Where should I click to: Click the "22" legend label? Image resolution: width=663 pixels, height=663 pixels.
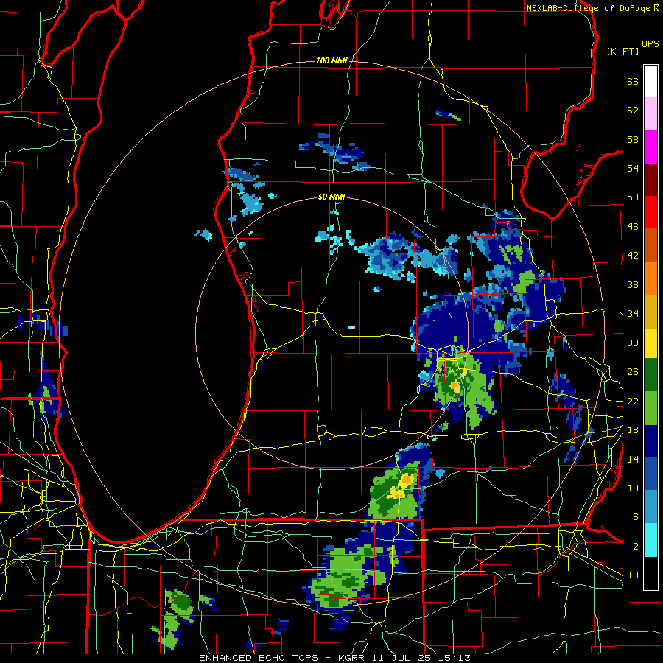pyautogui.click(x=633, y=401)
